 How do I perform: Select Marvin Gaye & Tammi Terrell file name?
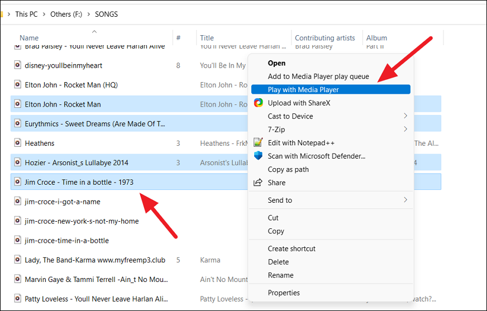coord(96,279)
